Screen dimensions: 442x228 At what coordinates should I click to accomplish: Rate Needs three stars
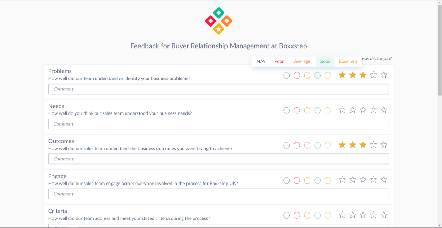[x=363, y=110]
